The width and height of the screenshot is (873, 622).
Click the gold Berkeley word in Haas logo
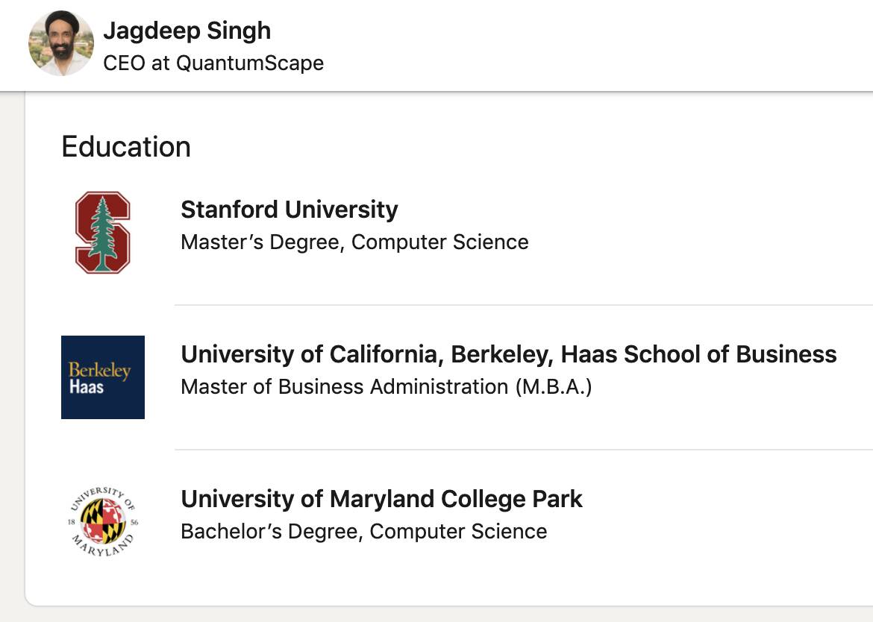pos(100,370)
